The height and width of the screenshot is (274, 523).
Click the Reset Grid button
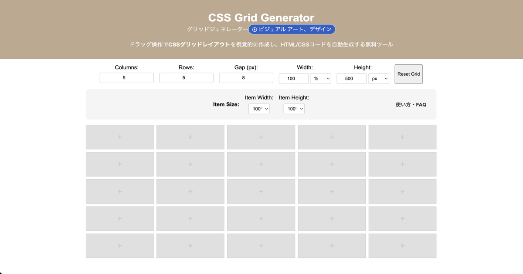408,74
